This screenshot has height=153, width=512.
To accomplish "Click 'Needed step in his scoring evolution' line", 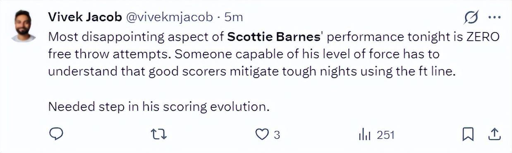I will (159, 107).
